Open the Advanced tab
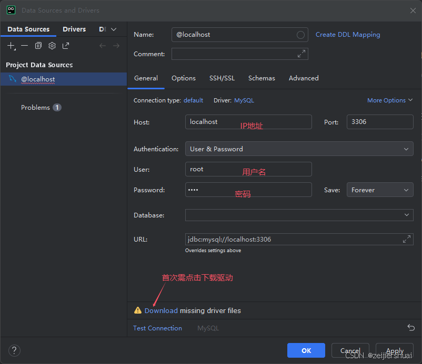 [304, 78]
